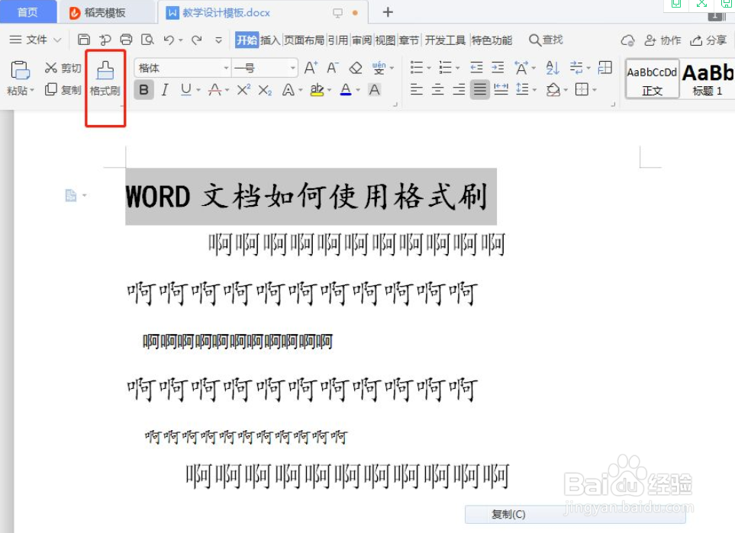Screen dimensions: 735x533
Task: Toggle bold formatting on selected text
Action: (143, 89)
